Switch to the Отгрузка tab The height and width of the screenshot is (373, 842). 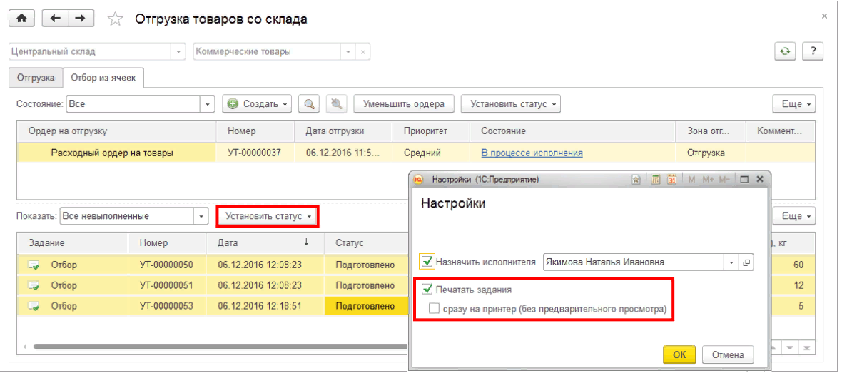click(36, 78)
